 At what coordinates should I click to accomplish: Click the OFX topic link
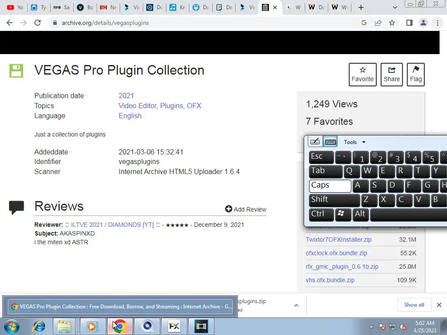194,106
